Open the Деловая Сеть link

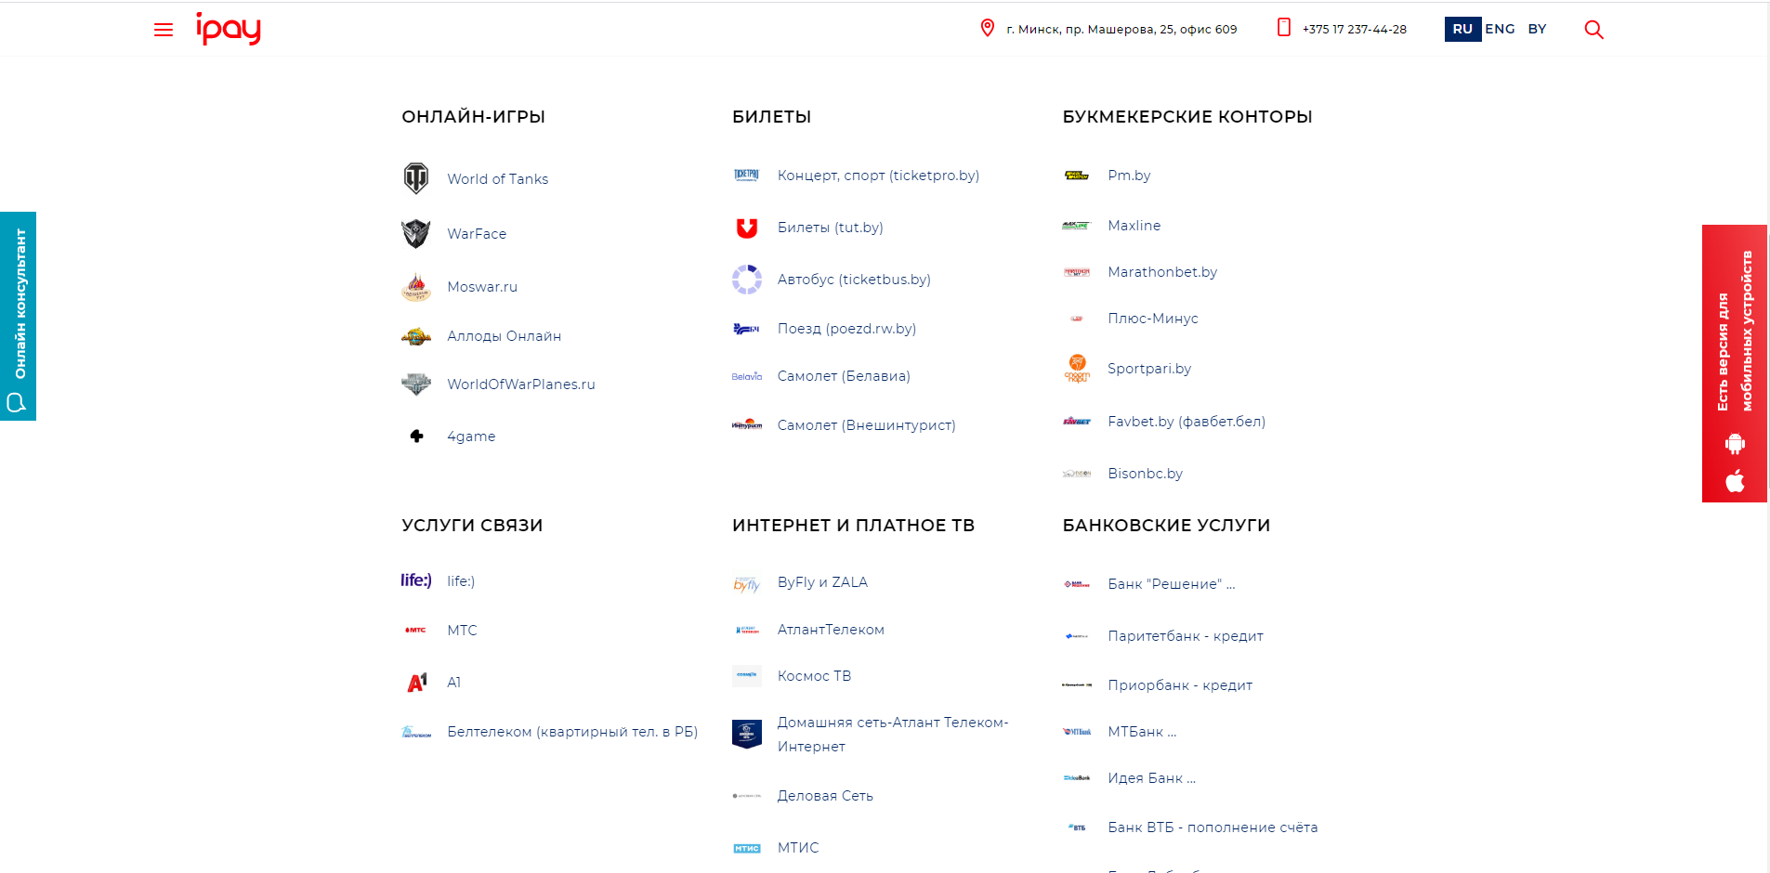[825, 796]
